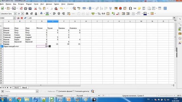This screenshot has height=102, width=182.
Task: Open the Формат menu
Action: (x=29, y=4)
